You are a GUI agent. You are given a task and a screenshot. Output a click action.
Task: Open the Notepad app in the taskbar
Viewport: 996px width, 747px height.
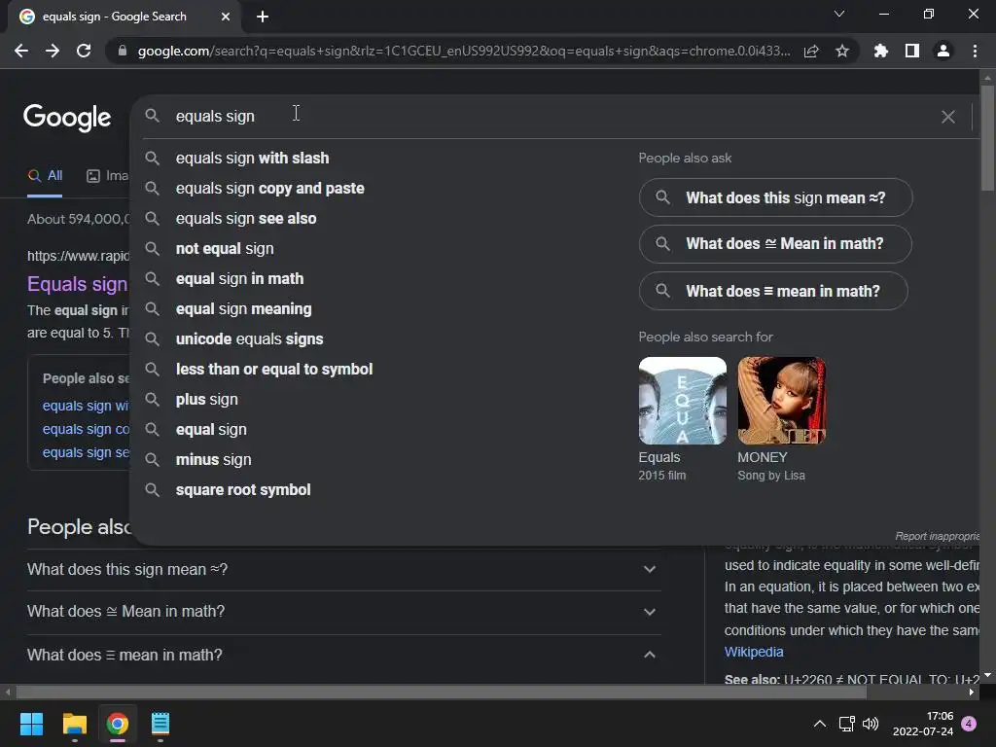(x=160, y=724)
